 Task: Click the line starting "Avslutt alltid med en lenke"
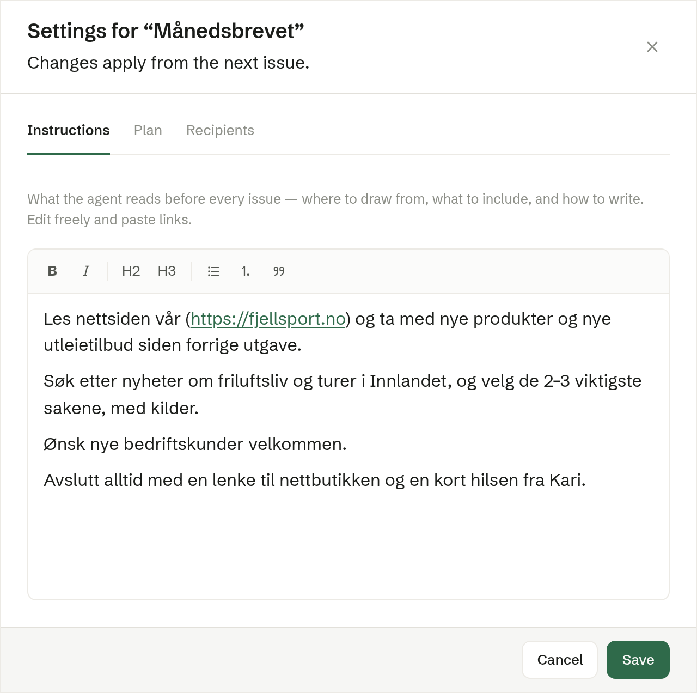[315, 480]
